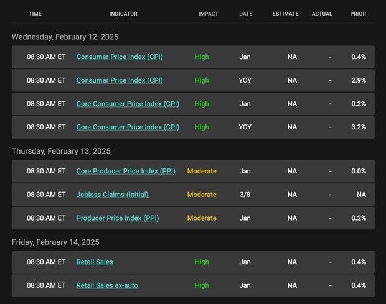Open first Consumer Price Index (CPI) Jan link
The image size is (386, 304).
(120, 57)
